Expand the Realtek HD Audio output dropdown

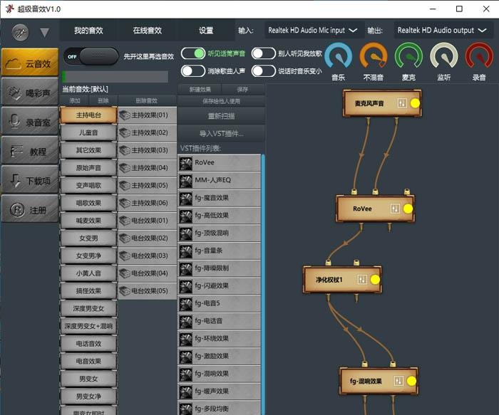pyautogui.click(x=441, y=31)
